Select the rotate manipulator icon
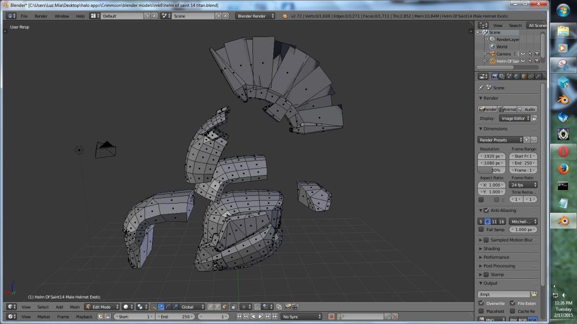 pyautogui.click(x=168, y=307)
